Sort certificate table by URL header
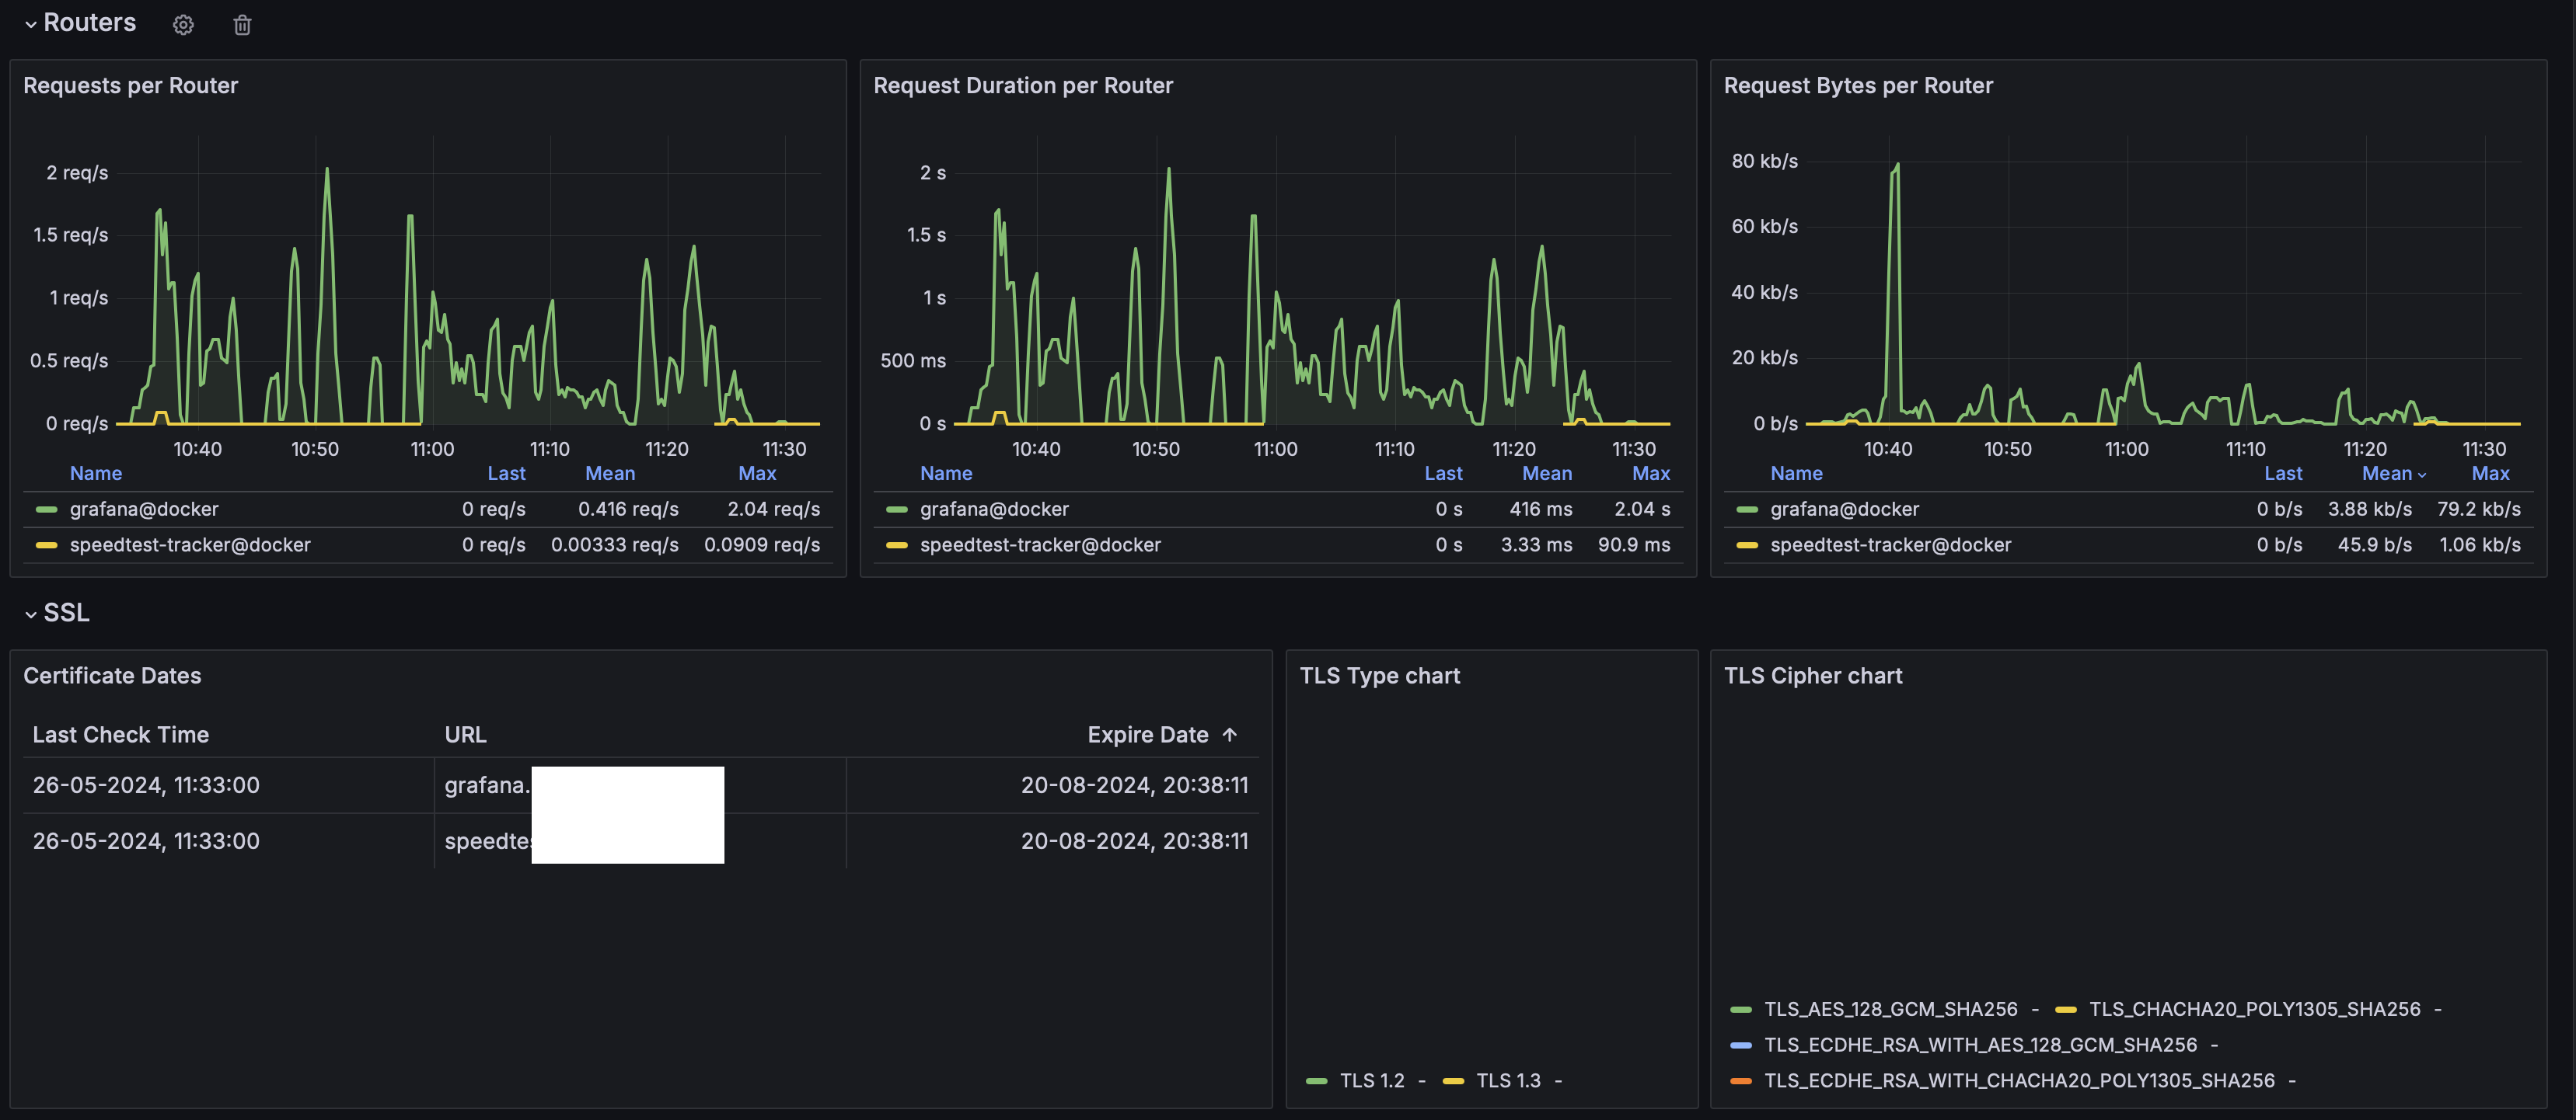Screen dimensions: 2576x1120 tap(465, 734)
